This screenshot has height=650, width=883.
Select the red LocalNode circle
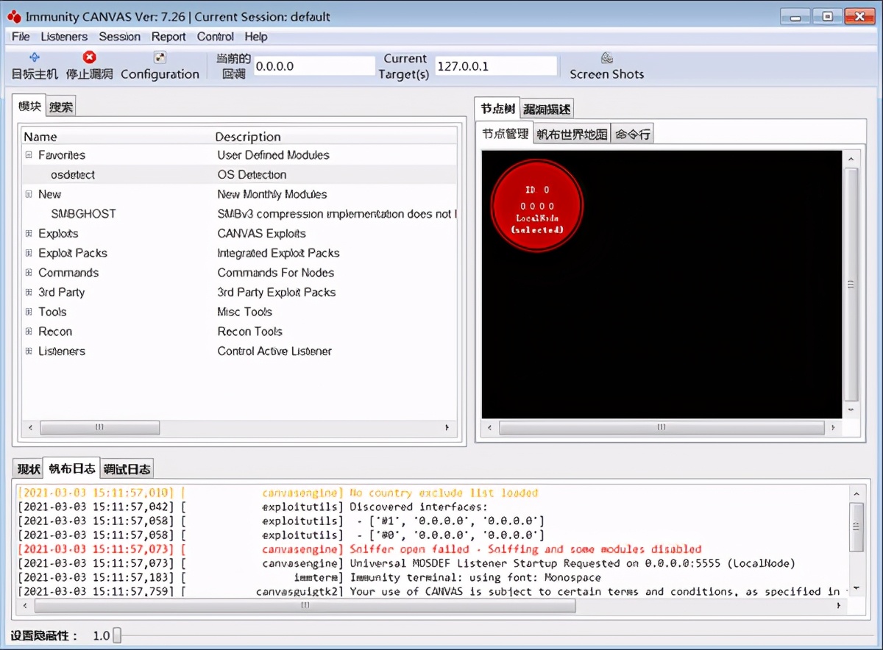[x=537, y=206]
